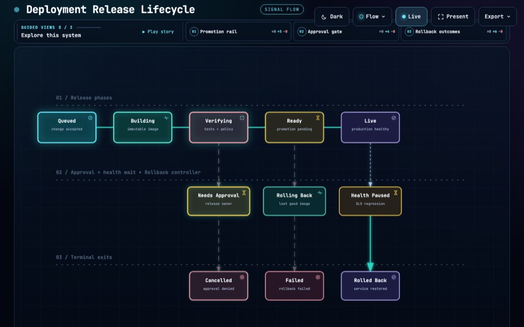Viewport: 524px width, 327px height.
Task: Select the Promotion rail guided view
Action: (238, 32)
